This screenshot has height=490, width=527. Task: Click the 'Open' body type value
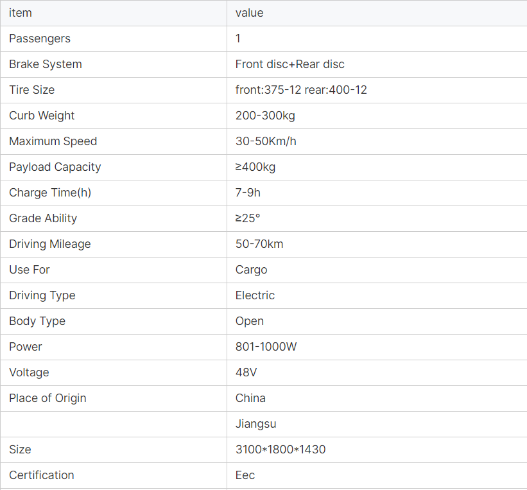pyautogui.click(x=249, y=321)
